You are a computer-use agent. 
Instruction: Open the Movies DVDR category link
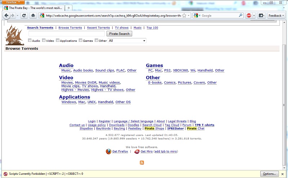coord(86,83)
